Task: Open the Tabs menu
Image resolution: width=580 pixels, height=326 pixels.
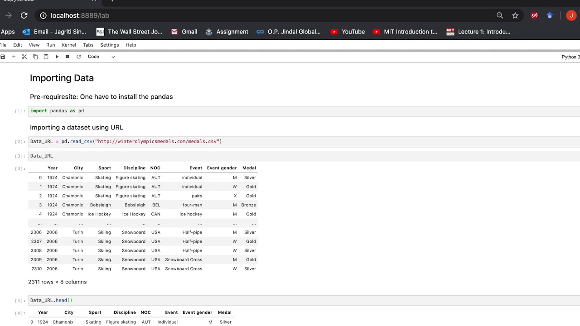Action: [x=88, y=45]
